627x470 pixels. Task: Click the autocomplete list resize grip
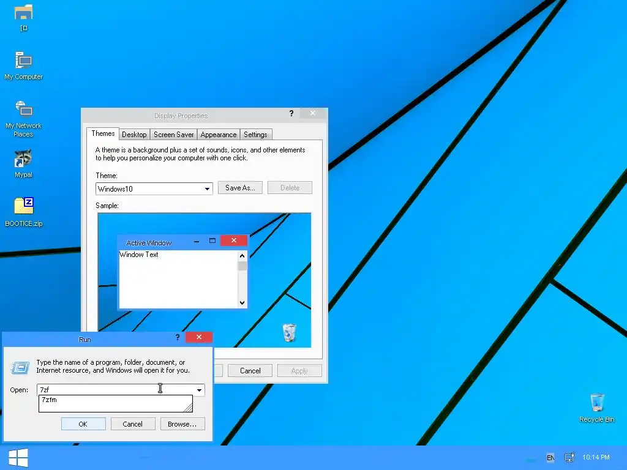coord(188,408)
